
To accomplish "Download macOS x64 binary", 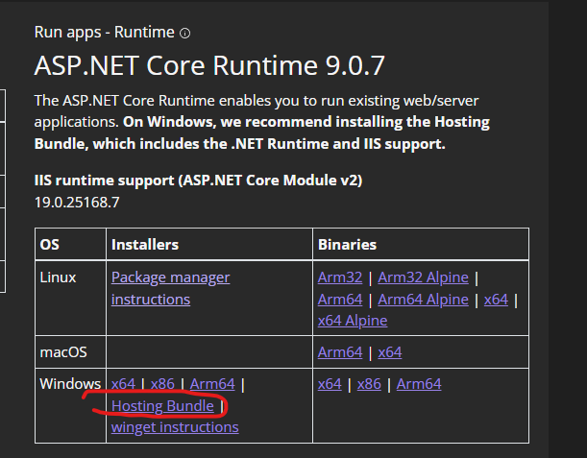I will tap(390, 352).
